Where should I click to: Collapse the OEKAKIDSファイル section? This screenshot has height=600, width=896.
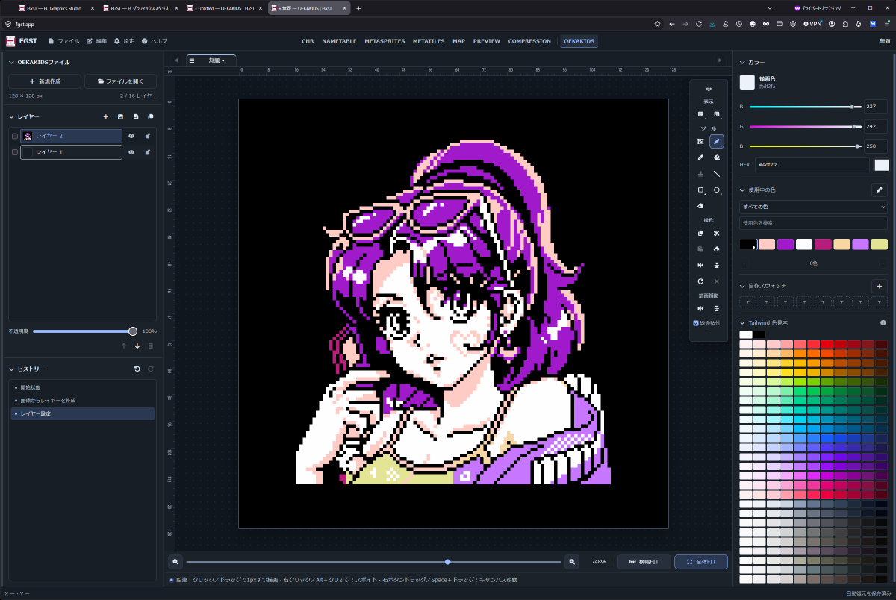click(x=12, y=63)
